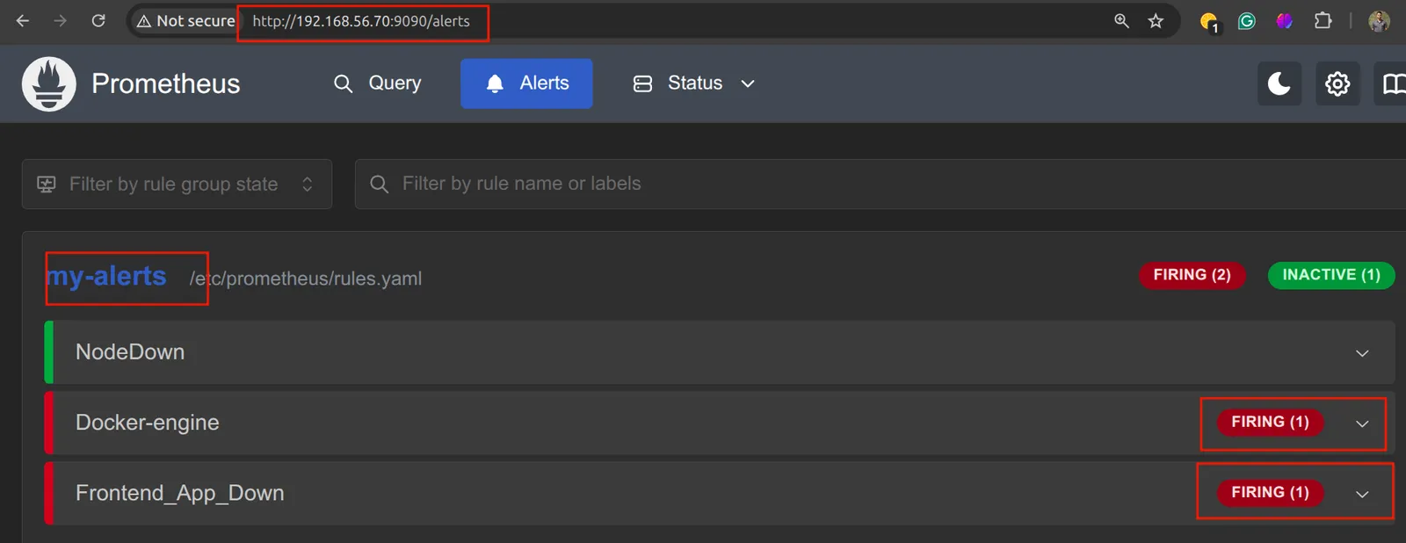Click the my-alerts group name
Viewport: 1406px width, 543px height.
click(106, 277)
